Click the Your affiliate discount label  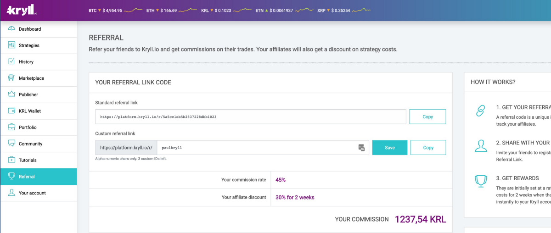pyautogui.click(x=244, y=197)
